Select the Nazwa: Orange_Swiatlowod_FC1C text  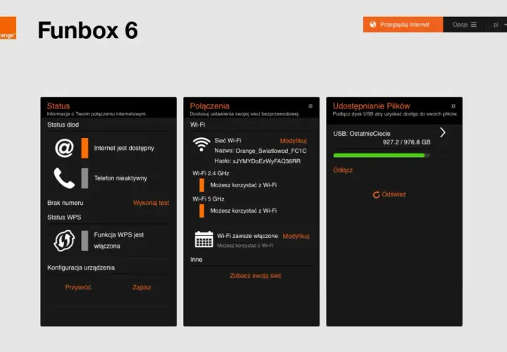click(x=261, y=151)
